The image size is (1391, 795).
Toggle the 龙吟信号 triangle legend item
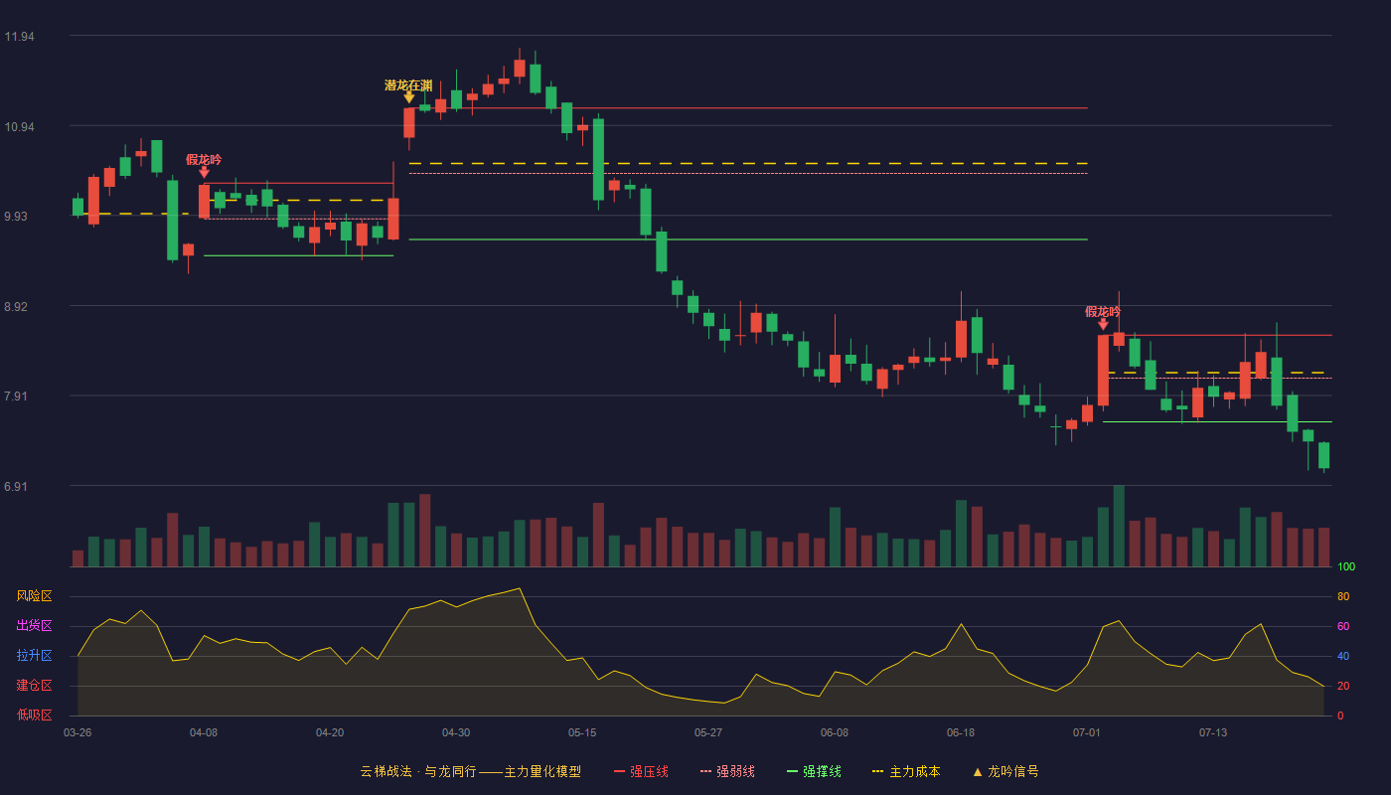pos(1005,771)
